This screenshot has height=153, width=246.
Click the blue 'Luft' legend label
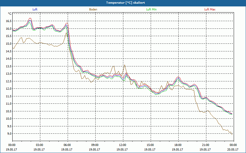(x=35, y=9)
